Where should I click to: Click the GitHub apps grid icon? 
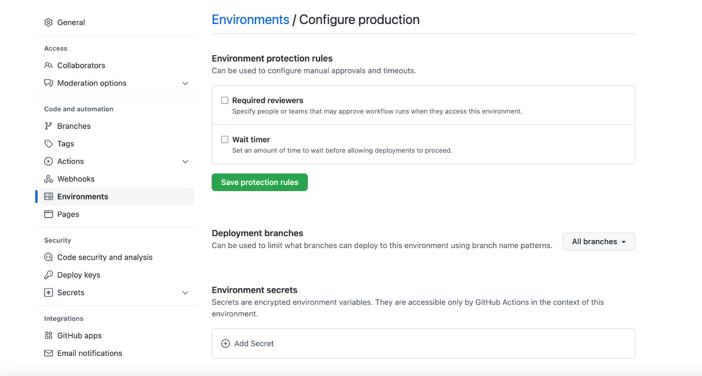pos(49,336)
